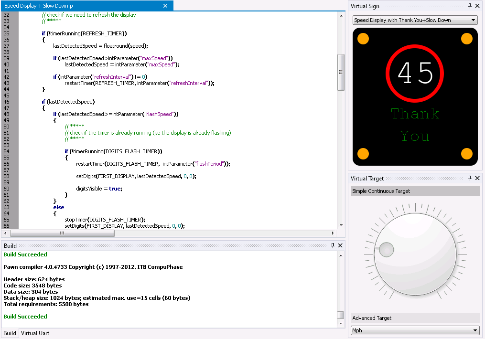
Task: Open the Mph units dropdown
Action: click(475, 330)
